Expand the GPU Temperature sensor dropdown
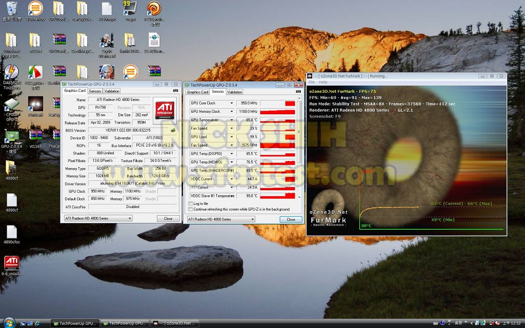The image size is (525, 328). [232, 120]
